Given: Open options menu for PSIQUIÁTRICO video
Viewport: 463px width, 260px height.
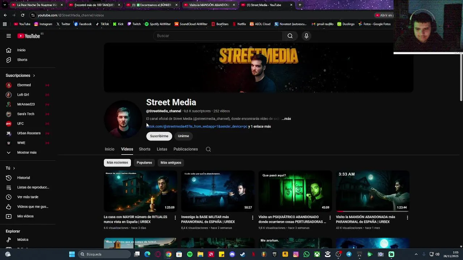Looking at the screenshot, I should tap(330, 217).
